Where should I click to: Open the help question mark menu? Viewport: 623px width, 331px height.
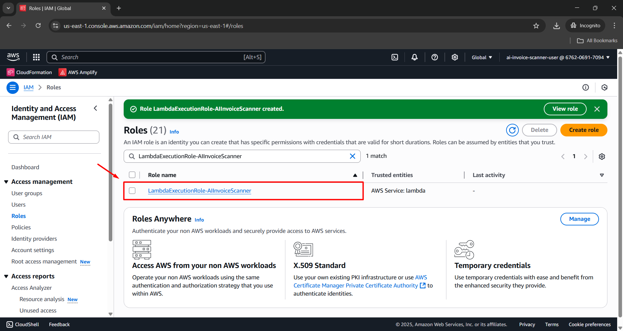pos(434,57)
